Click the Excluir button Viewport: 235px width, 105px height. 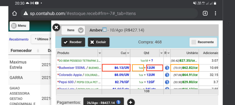point(99,42)
